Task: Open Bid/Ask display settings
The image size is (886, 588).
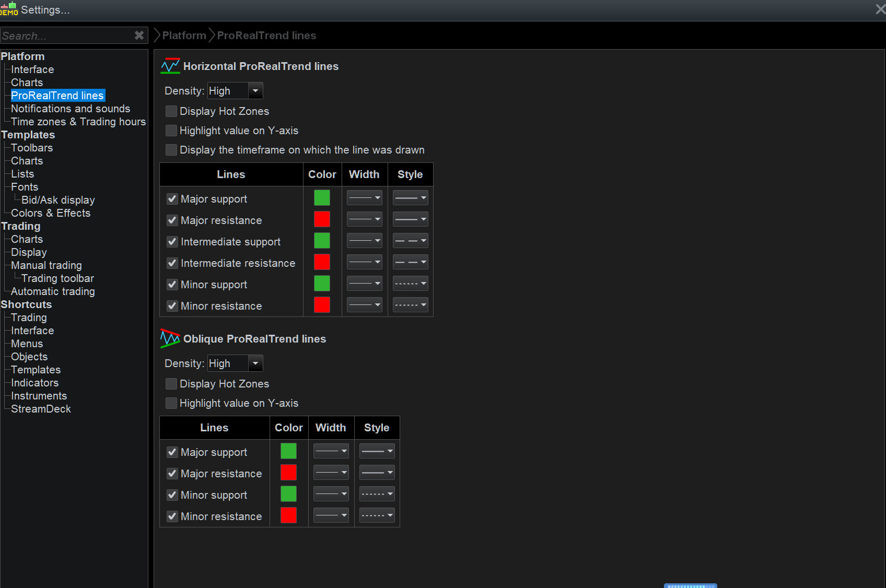Action: coord(58,200)
